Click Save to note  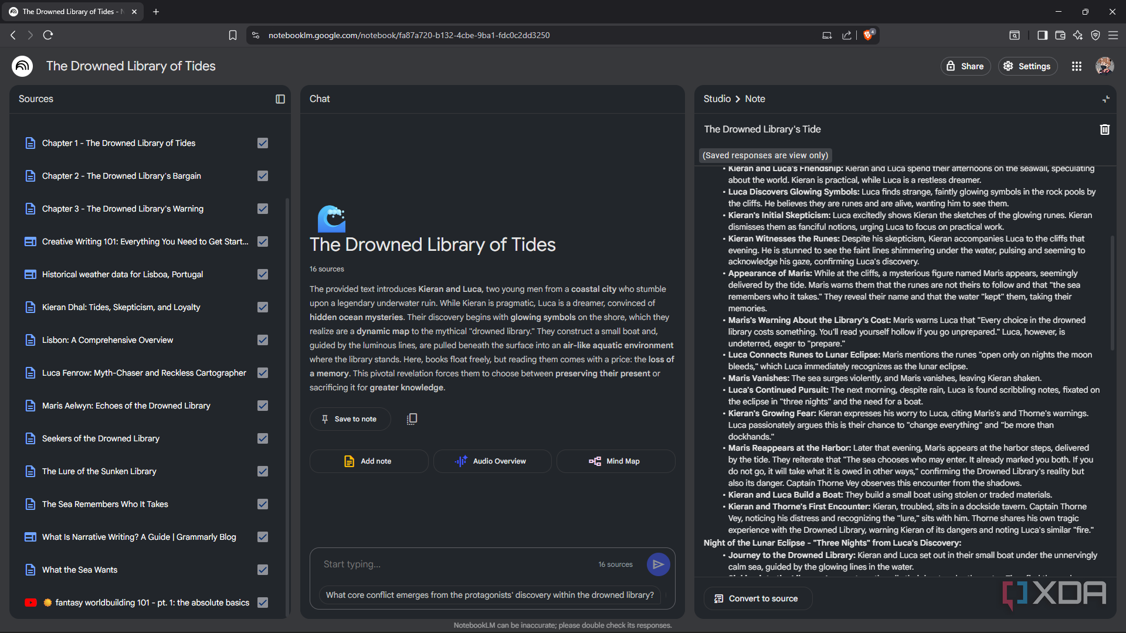tap(350, 419)
